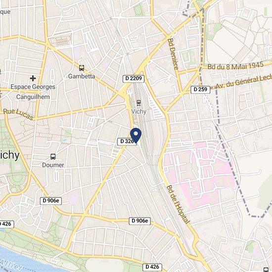Select the D 326 road badge
The height and width of the screenshot is (272, 272).
pyautogui.click(x=127, y=141)
